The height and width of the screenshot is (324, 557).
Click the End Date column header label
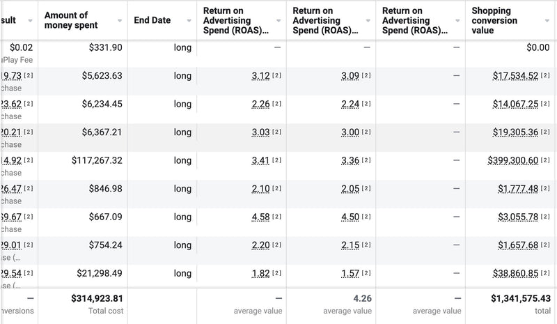click(x=152, y=21)
